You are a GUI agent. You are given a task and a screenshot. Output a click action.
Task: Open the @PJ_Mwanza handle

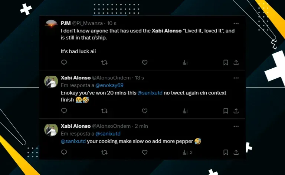[x=88, y=23]
